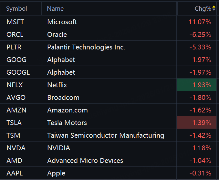
Task: Select the ORCL symbol
Action: [15, 35]
